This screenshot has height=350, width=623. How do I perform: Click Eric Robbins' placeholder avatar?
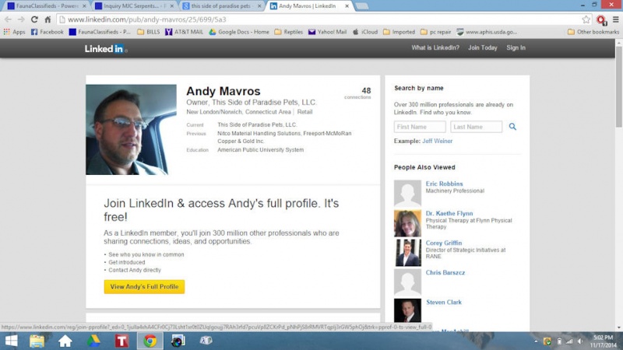tap(407, 194)
